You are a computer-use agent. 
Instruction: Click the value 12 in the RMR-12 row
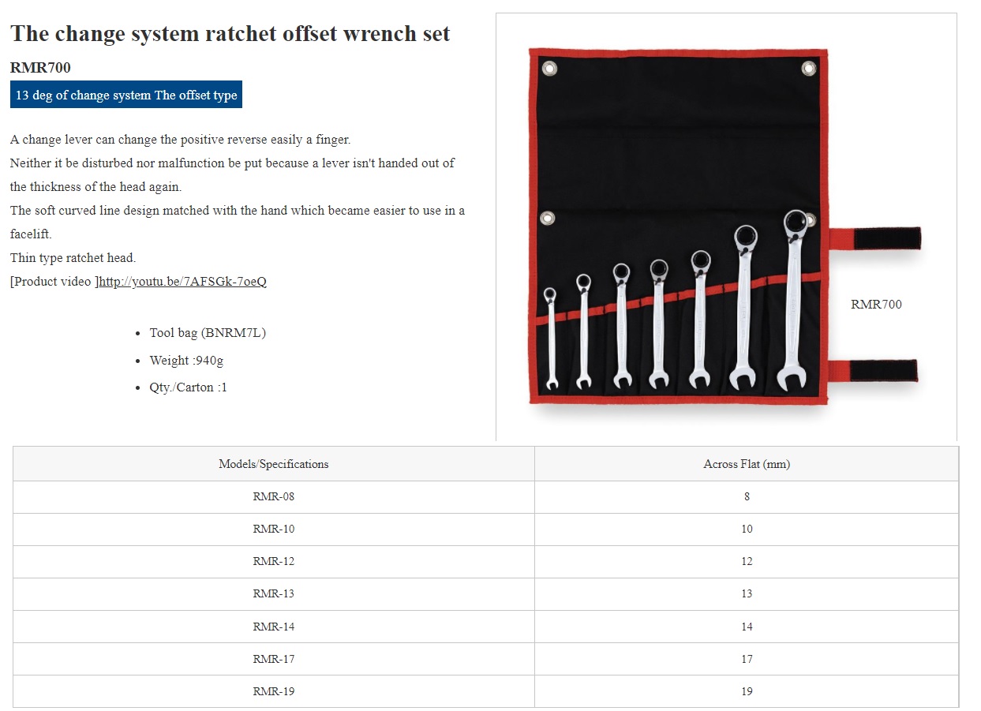pyautogui.click(x=747, y=562)
